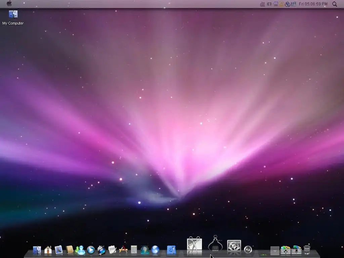Click the gray panel tray icon beside clock
This screenshot has height=258, width=344.
[294, 4]
